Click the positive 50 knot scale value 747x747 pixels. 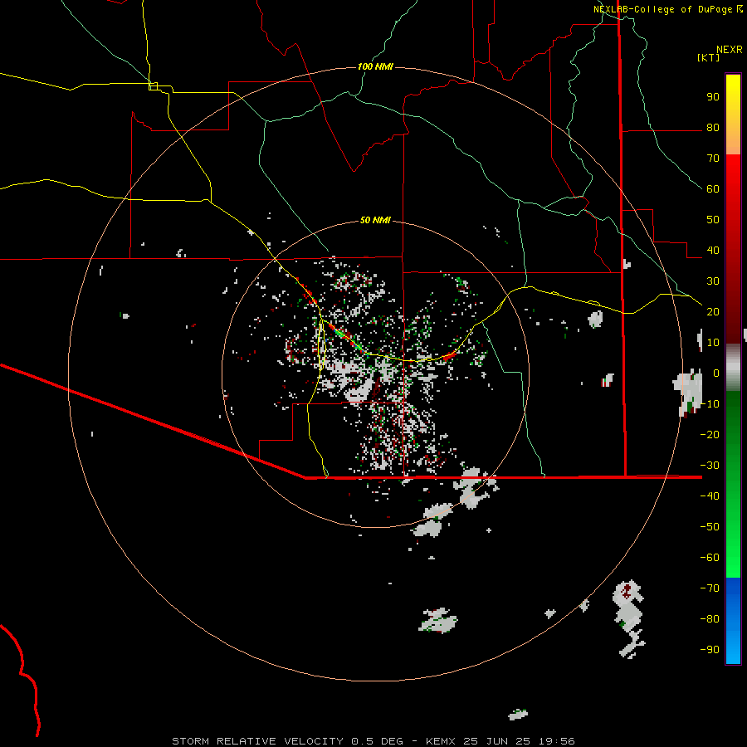(713, 220)
